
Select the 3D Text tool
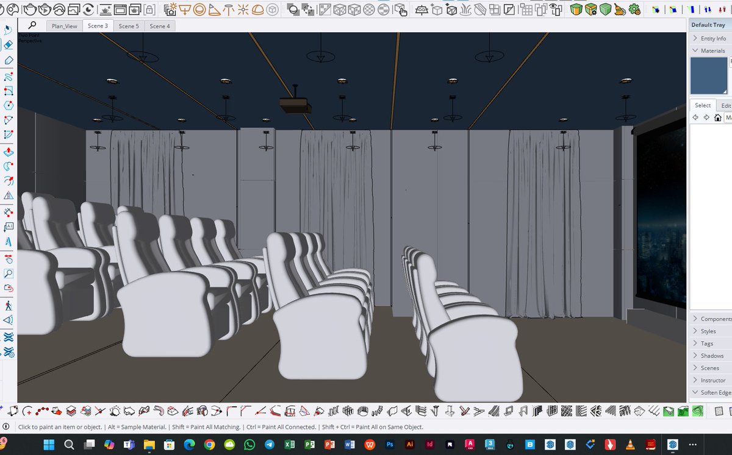(9, 241)
